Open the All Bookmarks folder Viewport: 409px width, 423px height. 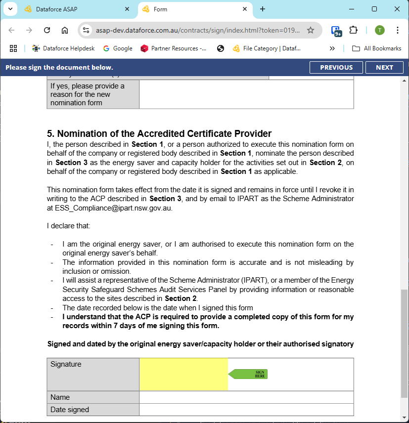click(x=376, y=48)
